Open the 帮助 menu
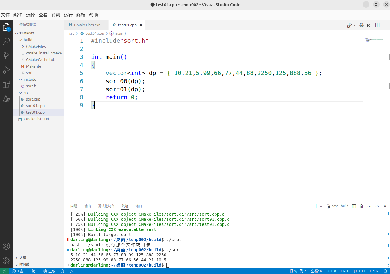 coord(94,15)
